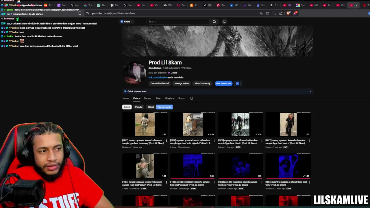Switch to the Twitch 'Sni' browser tab
370x208 pixels.
tap(61, 5)
